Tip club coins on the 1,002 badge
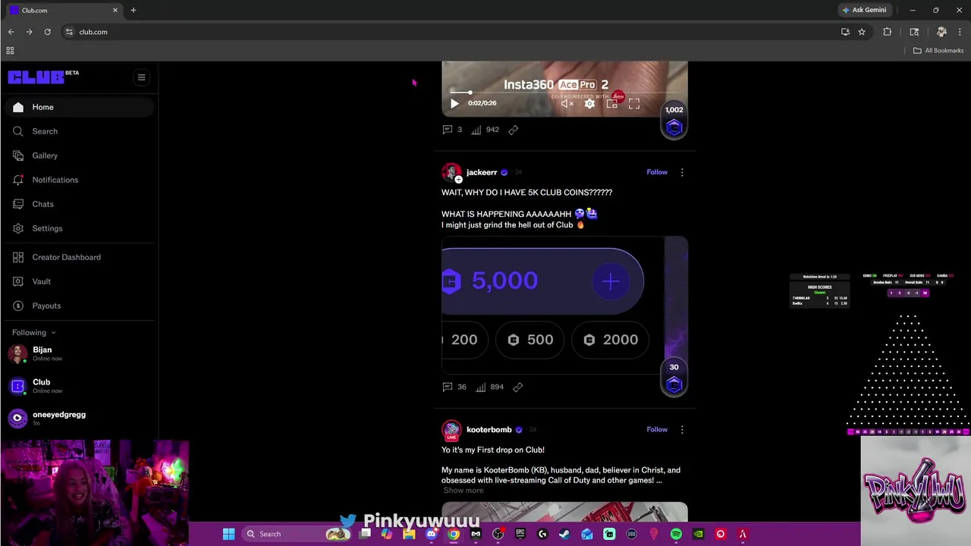Viewport: 971px width, 546px height. [x=674, y=121]
